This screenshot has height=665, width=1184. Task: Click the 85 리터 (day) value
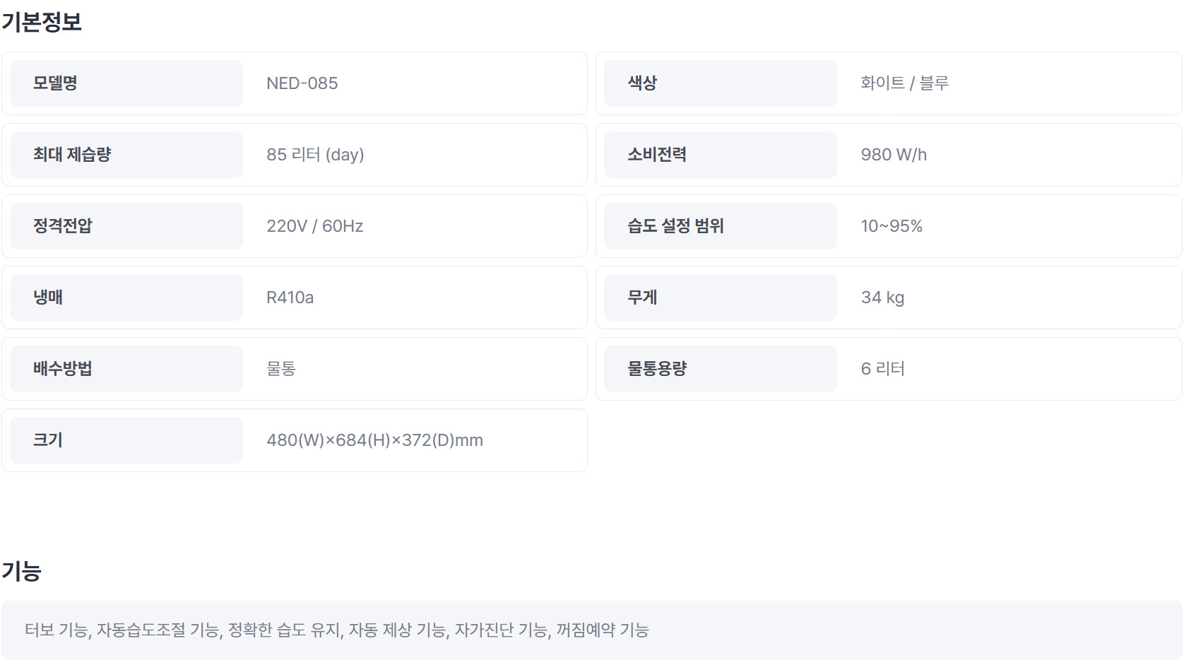315,155
